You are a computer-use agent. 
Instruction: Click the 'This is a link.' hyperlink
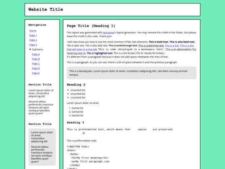172,45
